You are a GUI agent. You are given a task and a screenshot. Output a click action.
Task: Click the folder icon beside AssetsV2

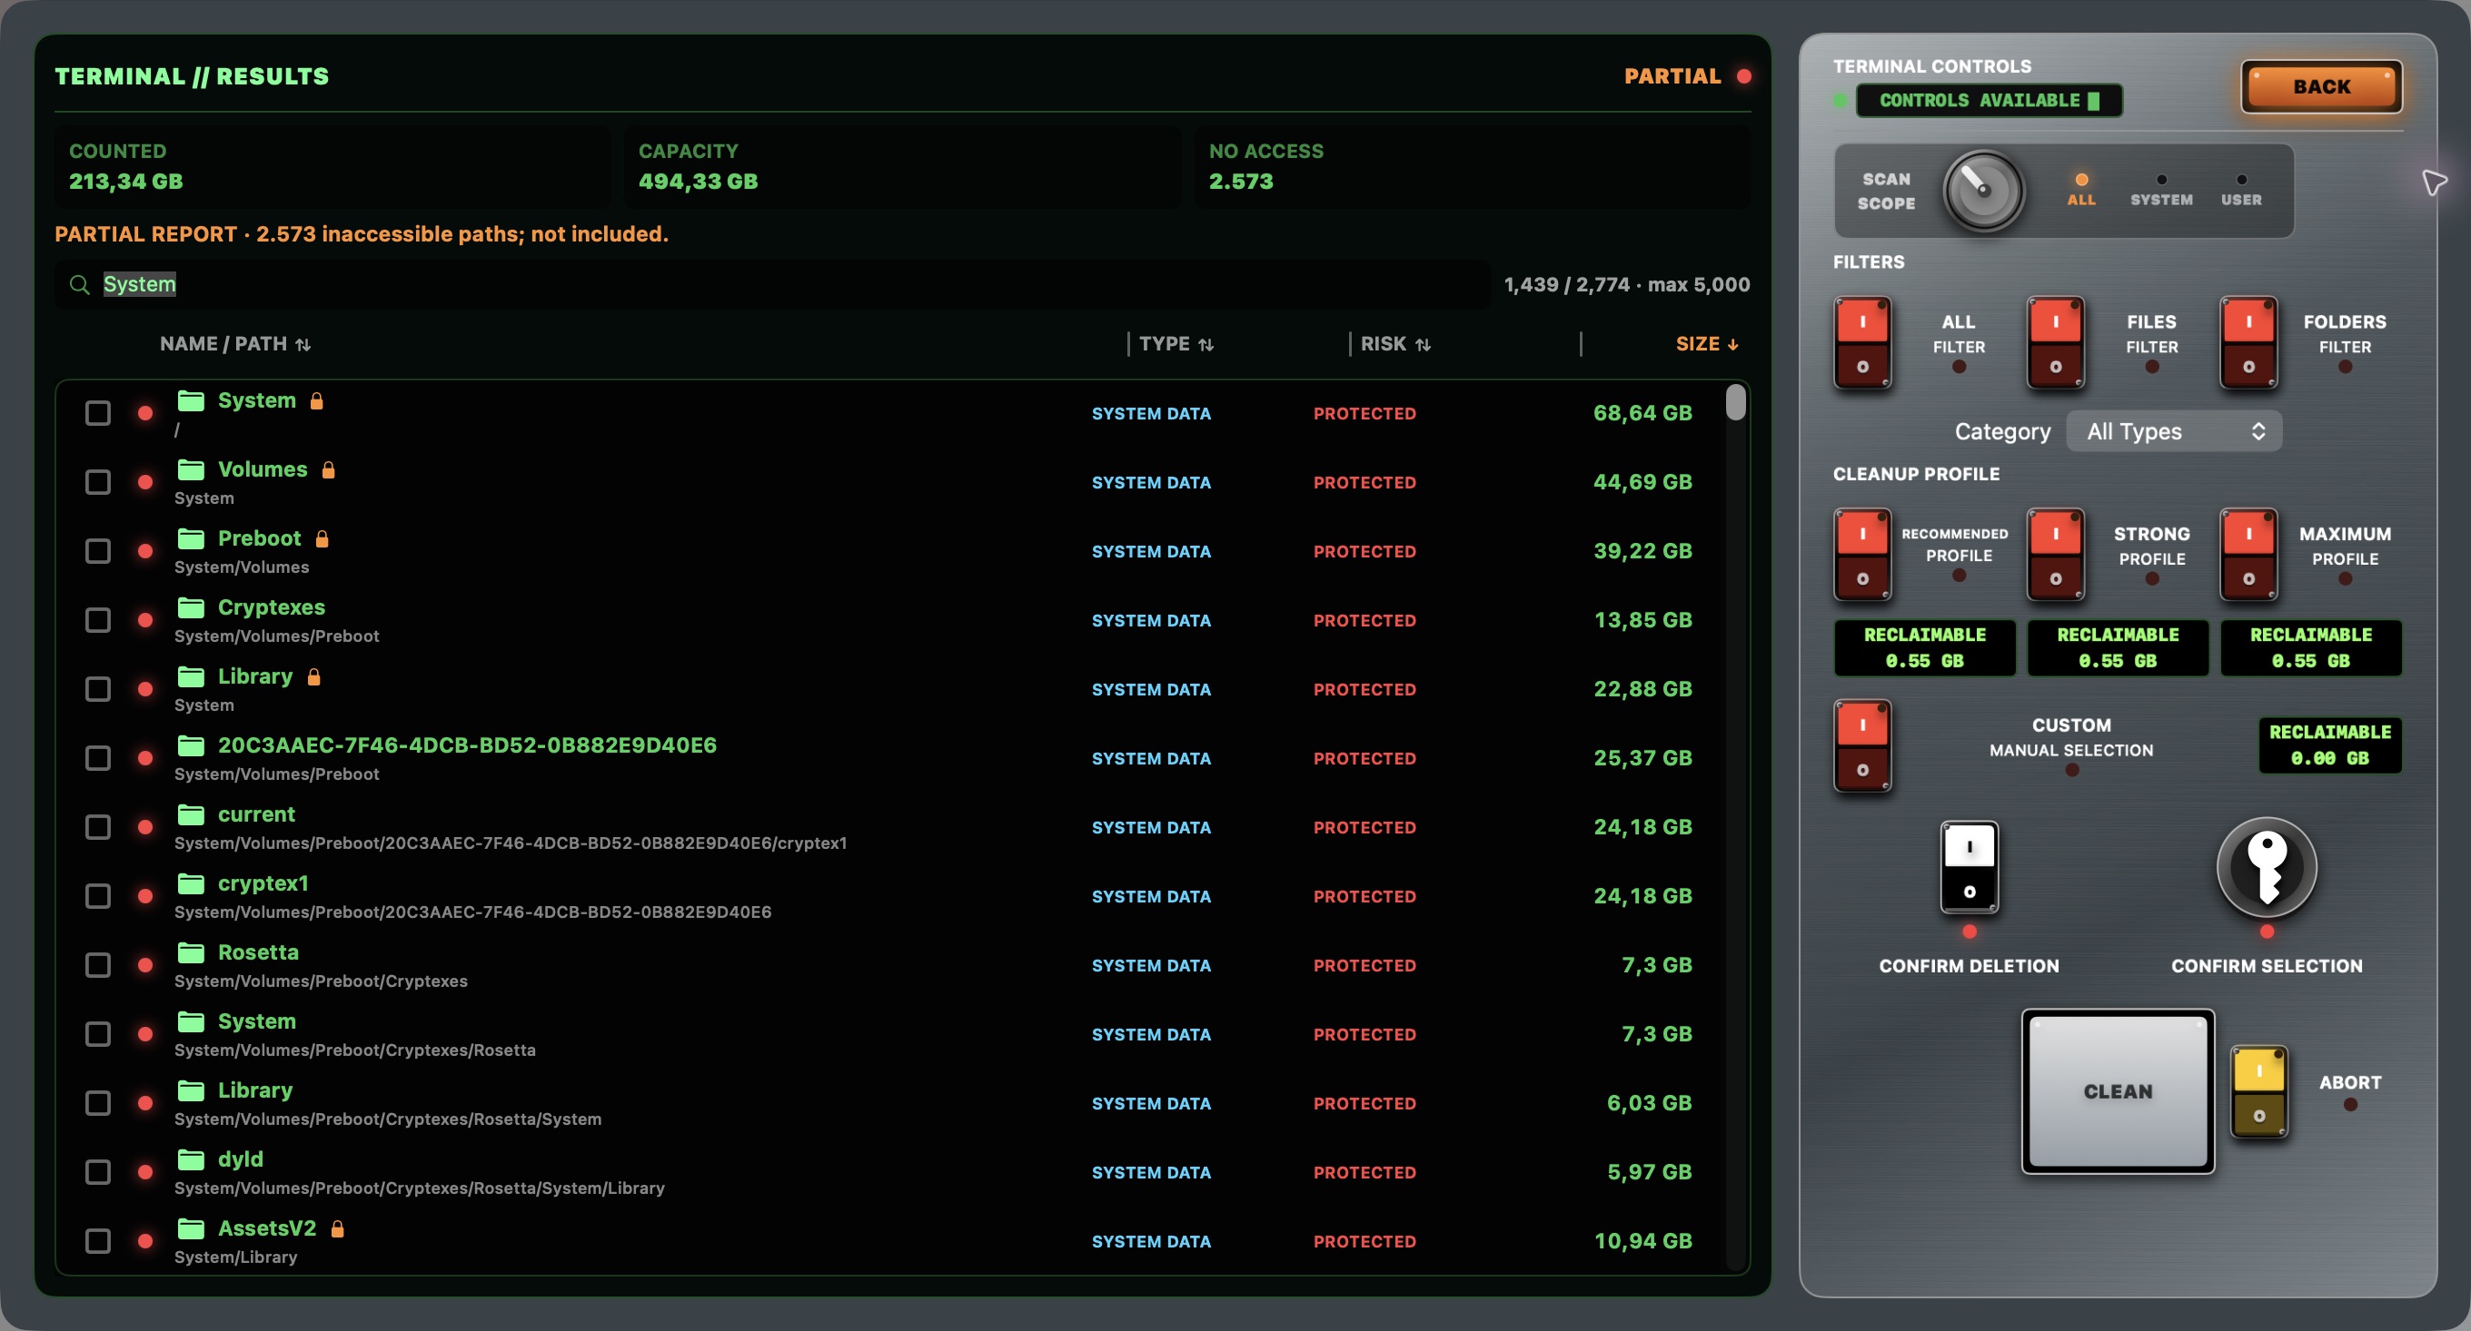(x=191, y=1228)
